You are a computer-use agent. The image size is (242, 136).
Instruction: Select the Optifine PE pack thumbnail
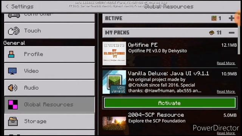pos(114,53)
